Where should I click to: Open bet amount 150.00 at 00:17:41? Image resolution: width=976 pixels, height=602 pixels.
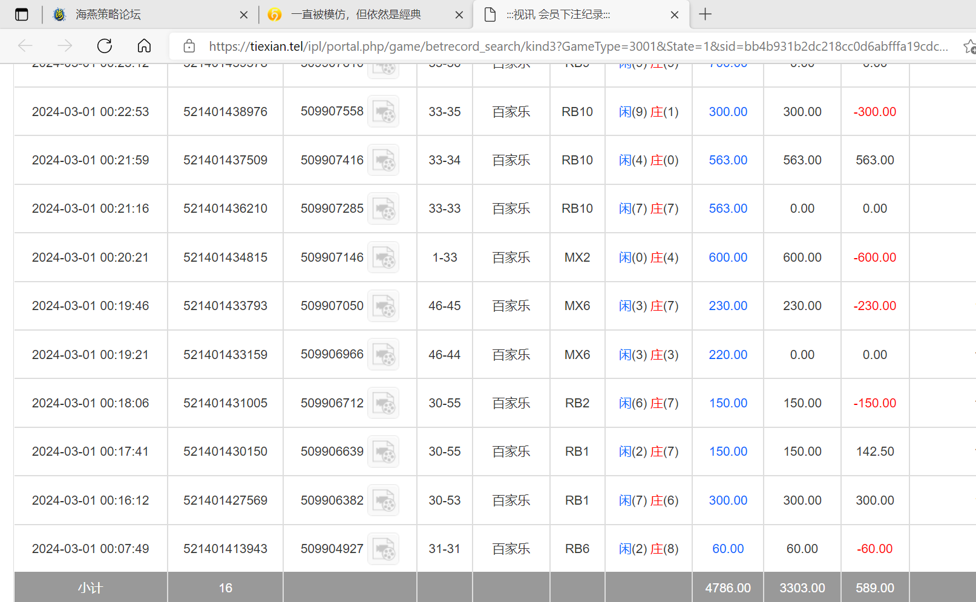point(728,451)
